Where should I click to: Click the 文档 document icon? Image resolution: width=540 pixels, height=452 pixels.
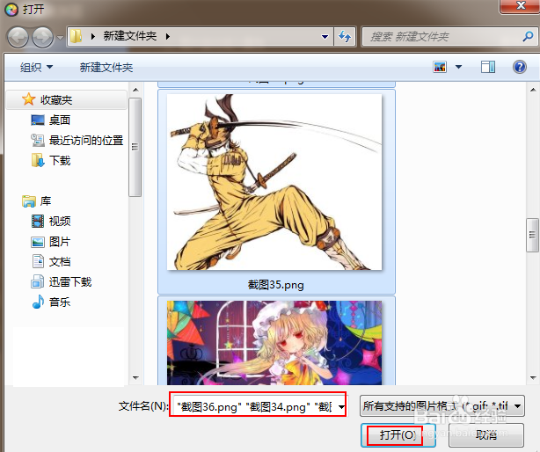tap(38, 261)
